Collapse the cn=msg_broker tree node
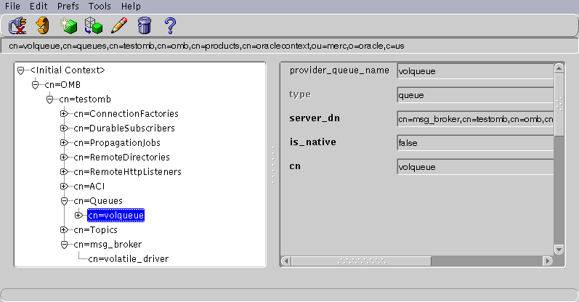Image resolution: width=579 pixels, height=302 pixels. click(64, 245)
